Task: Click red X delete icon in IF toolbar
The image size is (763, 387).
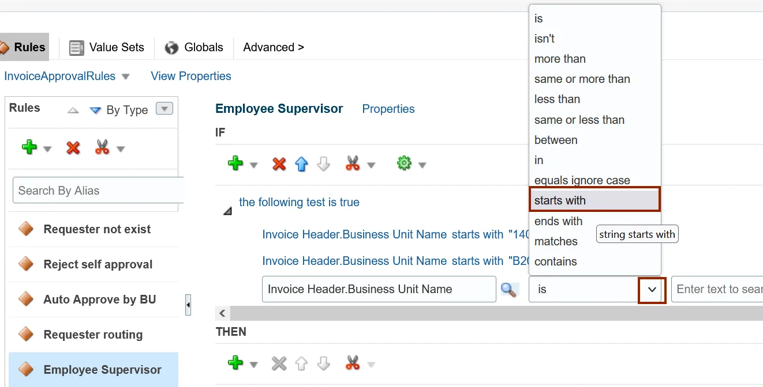Action: (x=279, y=165)
